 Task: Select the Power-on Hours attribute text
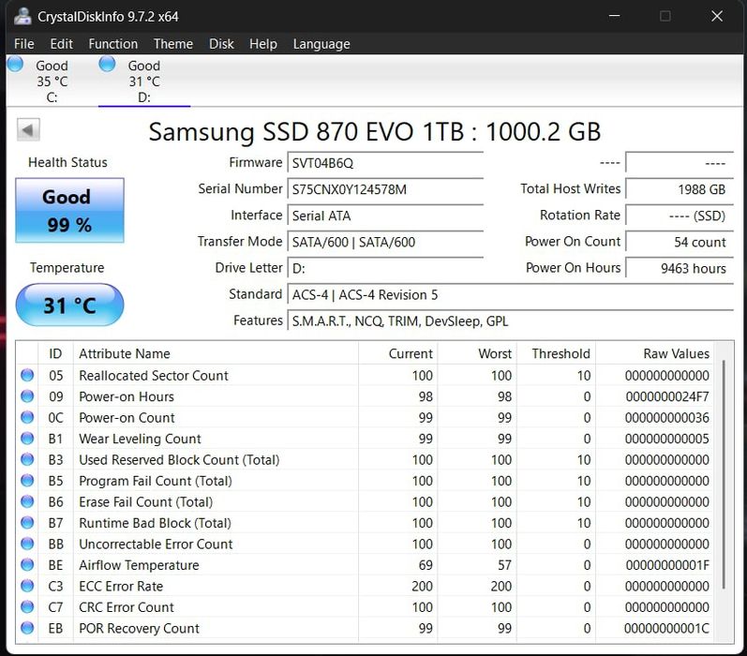[127, 396]
